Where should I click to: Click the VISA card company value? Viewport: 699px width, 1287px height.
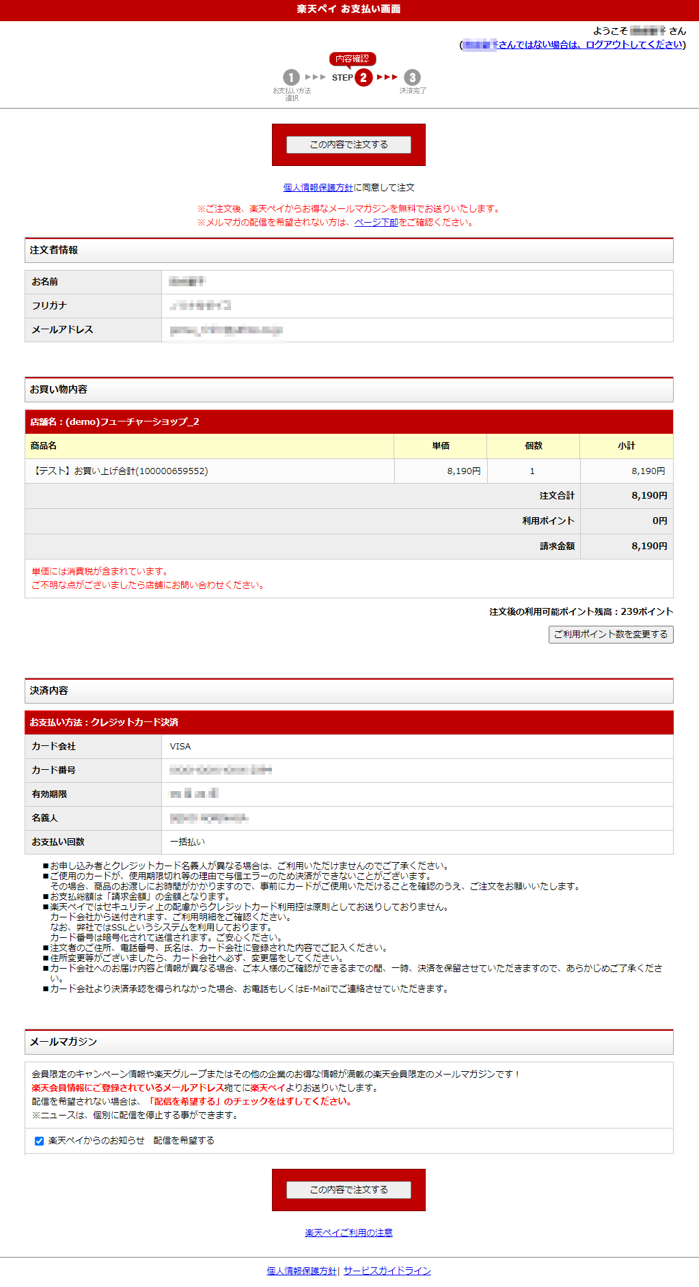(180, 746)
